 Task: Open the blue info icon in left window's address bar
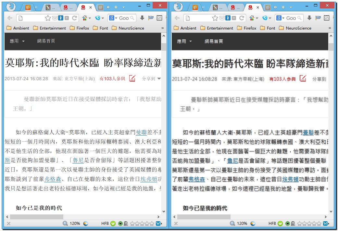[x=61, y=18]
